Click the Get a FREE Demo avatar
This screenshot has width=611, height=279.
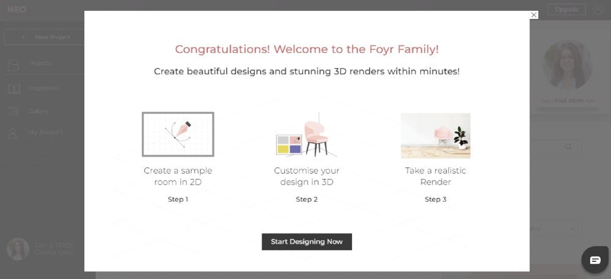18,249
